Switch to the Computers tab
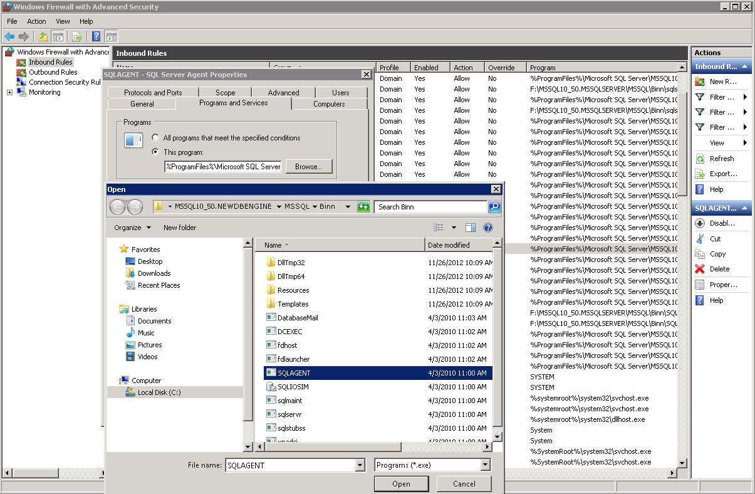The height and width of the screenshot is (494, 755). (329, 104)
